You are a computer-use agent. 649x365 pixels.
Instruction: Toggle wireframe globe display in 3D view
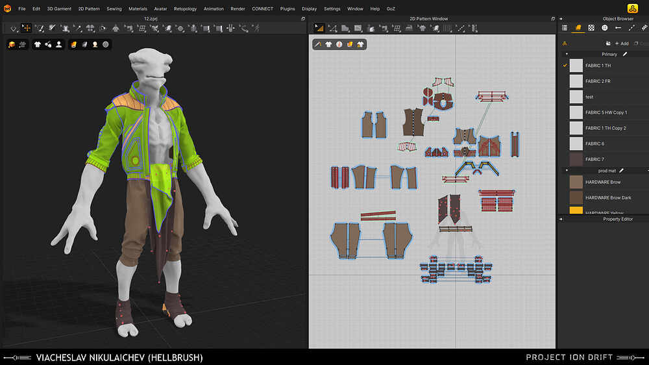point(106,44)
